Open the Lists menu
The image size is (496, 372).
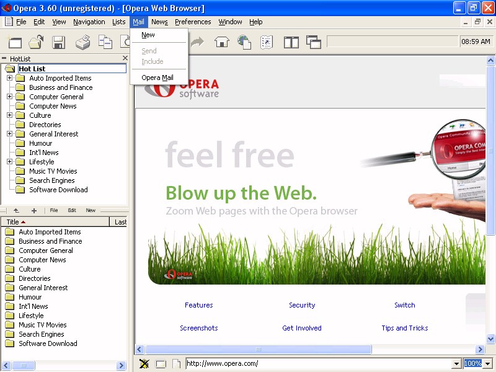(x=119, y=22)
